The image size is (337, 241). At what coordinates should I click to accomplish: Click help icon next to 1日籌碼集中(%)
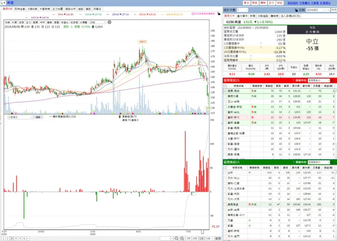(261, 48)
